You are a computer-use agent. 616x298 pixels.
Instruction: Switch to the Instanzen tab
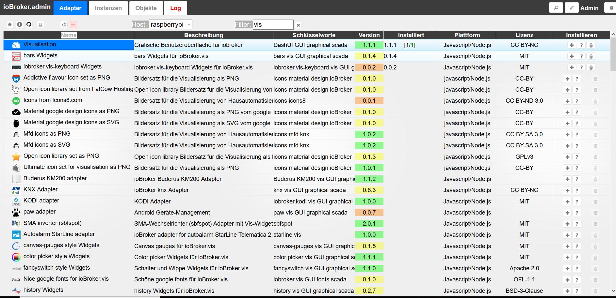pos(108,8)
